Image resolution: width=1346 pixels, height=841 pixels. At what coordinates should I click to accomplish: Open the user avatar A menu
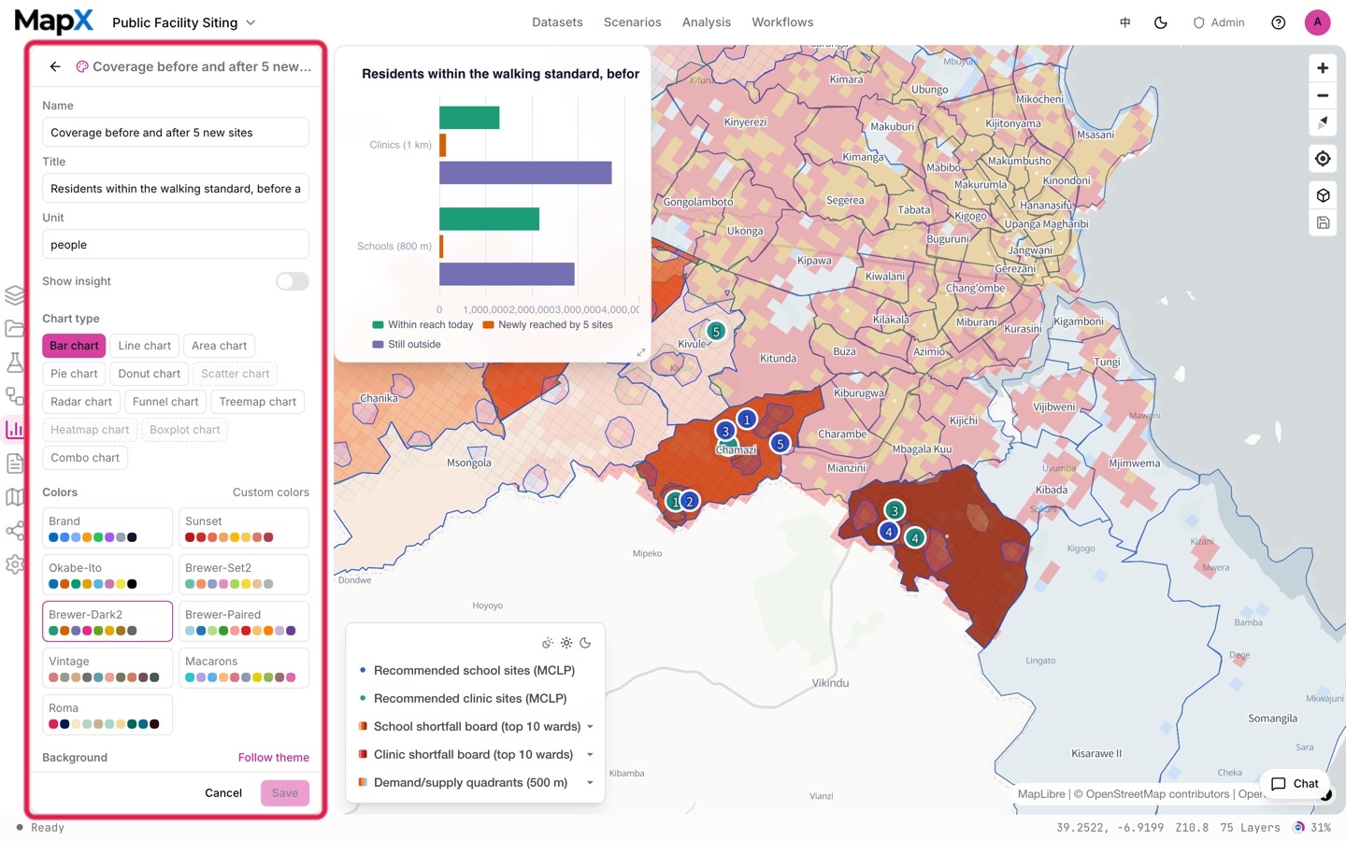pyautogui.click(x=1317, y=22)
